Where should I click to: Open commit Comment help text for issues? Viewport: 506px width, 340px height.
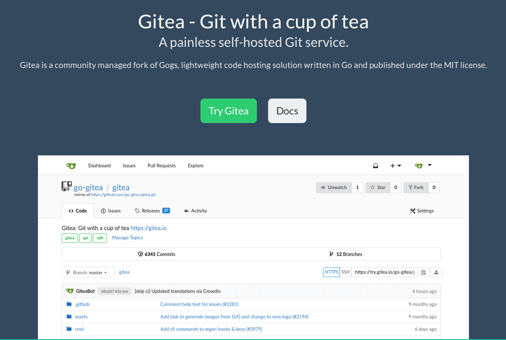pos(200,304)
